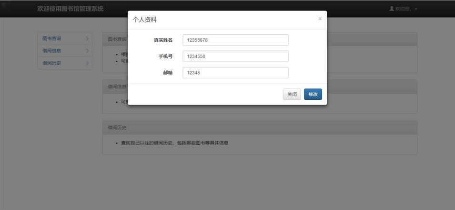Focus the 手机号 input field
This screenshot has width=455, height=210.
point(236,57)
